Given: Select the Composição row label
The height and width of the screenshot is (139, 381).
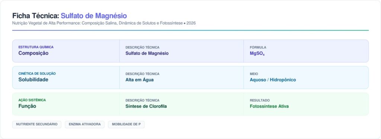Looking at the screenshot, I should point(33,53).
